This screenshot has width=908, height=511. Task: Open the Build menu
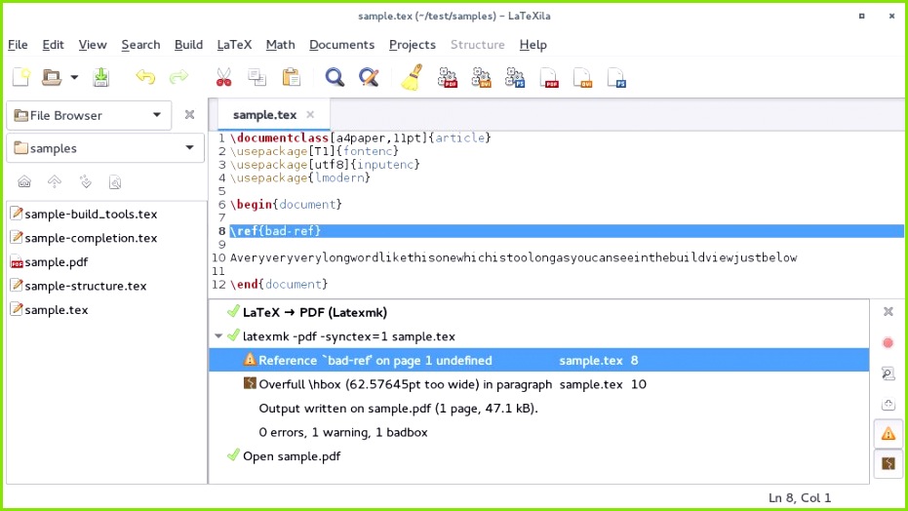[189, 45]
